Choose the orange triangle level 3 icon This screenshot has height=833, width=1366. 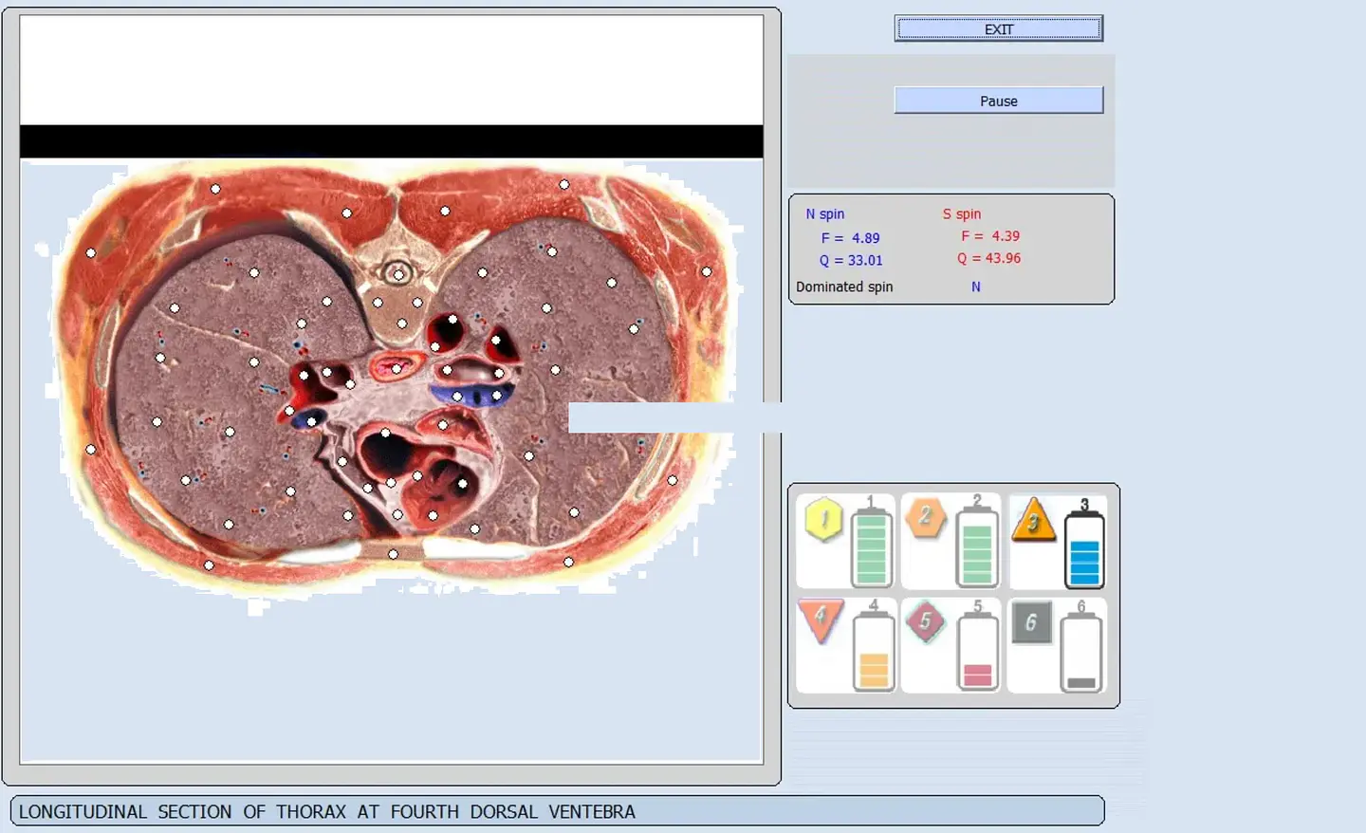(x=1033, y=520)
